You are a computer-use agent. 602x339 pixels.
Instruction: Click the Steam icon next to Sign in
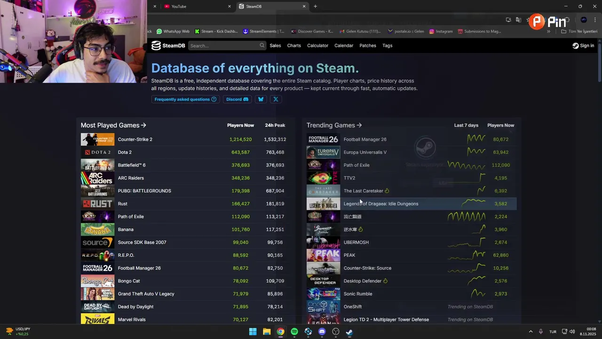(576, 46)
